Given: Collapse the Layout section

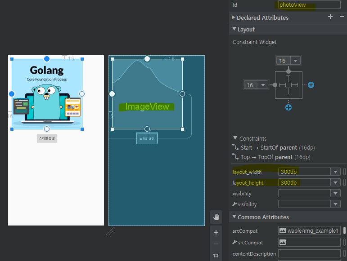Looking at the screenshot, I should click(234, 29).
